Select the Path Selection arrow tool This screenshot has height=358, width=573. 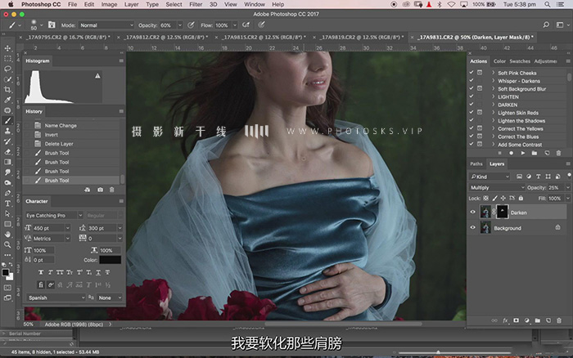7,213
